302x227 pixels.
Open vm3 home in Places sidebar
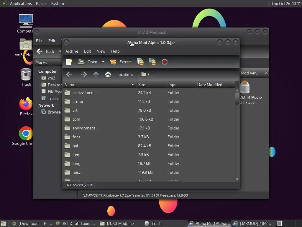49,78
